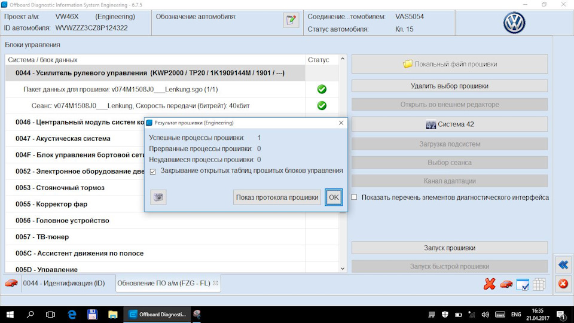Select 0053 - Стояночный тормоз row
This screenshot has height=323, width=574.
75,187
